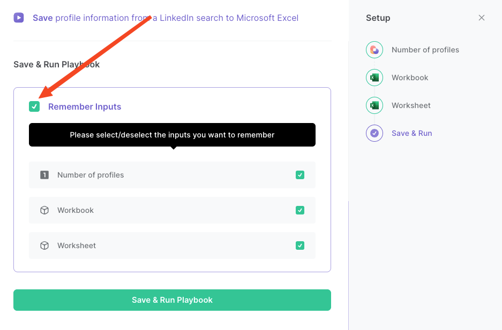Go to Number of profiles step in Setup
Image resolution: width=502 pixels, height=330 pixels.
(x=425, y=50)
